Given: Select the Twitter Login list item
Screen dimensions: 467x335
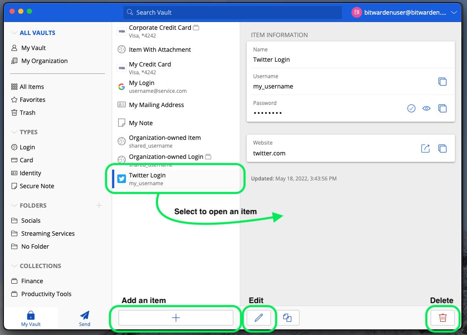Looking at the screenshot, I should pyautogui.click(x=176, y=179).
